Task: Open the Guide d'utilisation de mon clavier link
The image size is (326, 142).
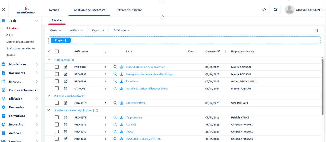Action: pyautogui.click(x=145, y=67)
